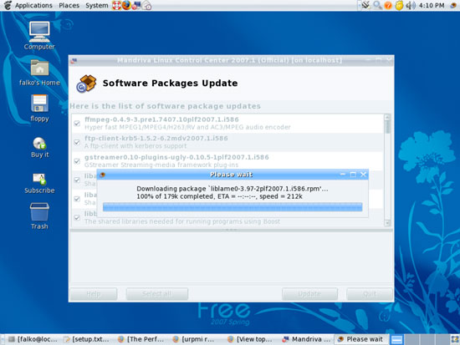Click the magnifying glass search tray icon
The width and height of the screenshot is (460, 345).
(x=377, y=5)
